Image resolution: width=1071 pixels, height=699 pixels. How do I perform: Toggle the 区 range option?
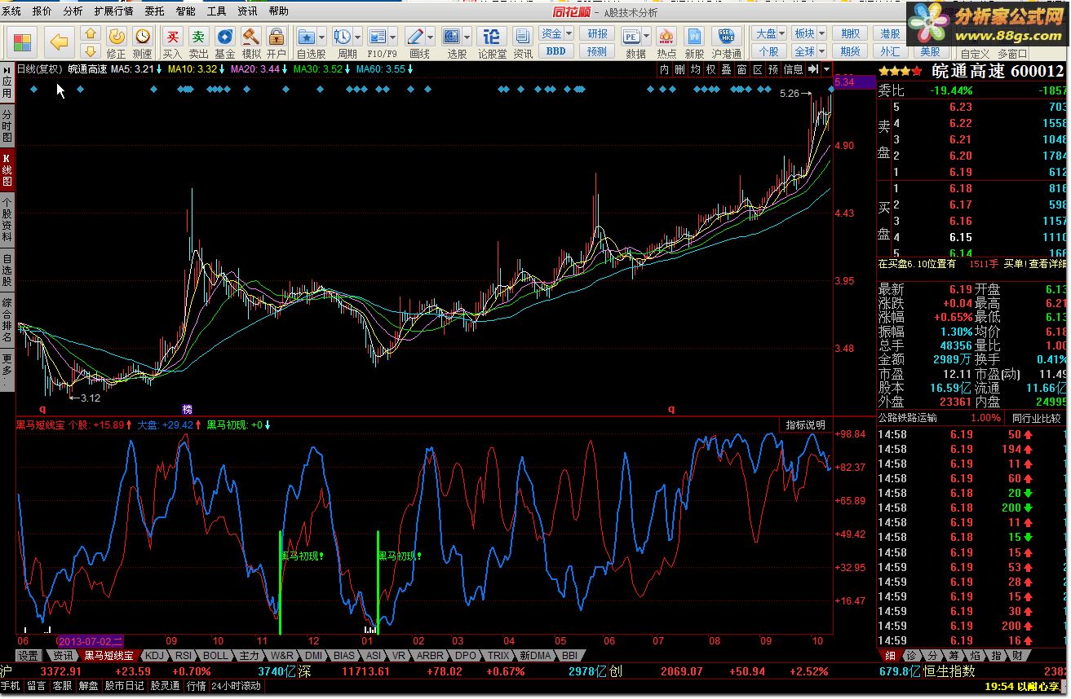tap(758, 70)
